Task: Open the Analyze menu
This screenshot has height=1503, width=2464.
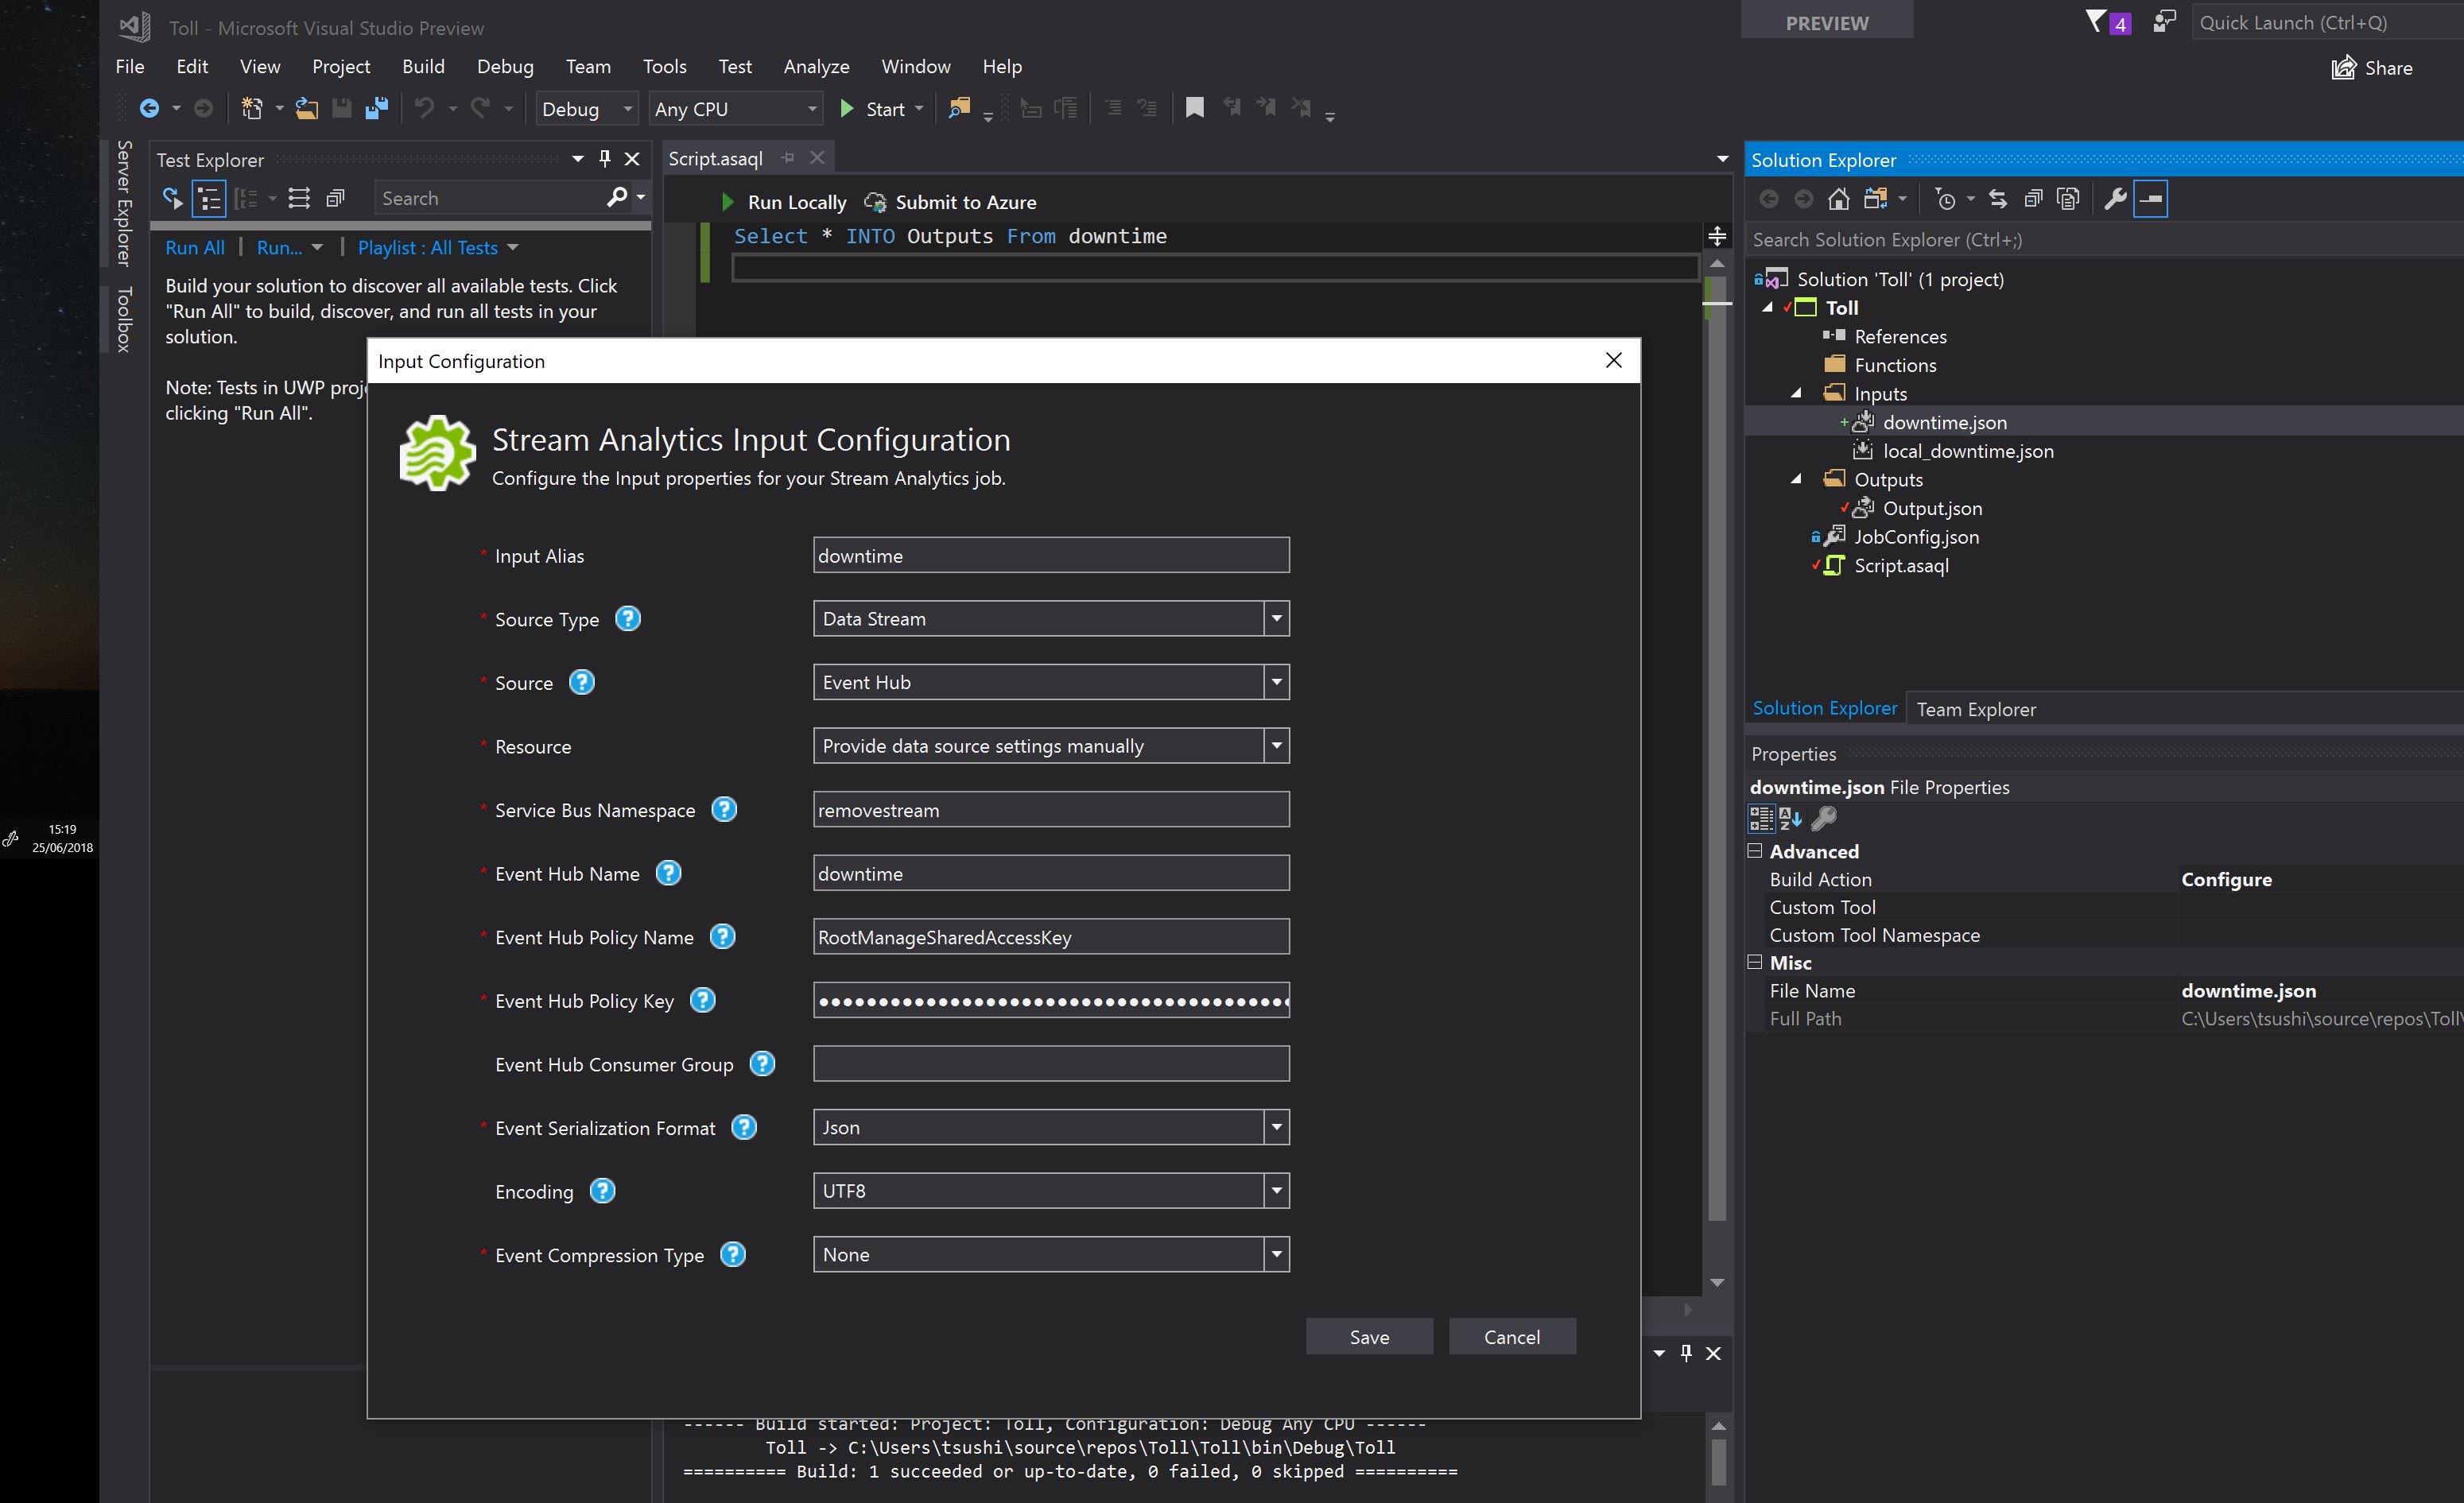Action: pyautogui.click(x=816, y=66)
